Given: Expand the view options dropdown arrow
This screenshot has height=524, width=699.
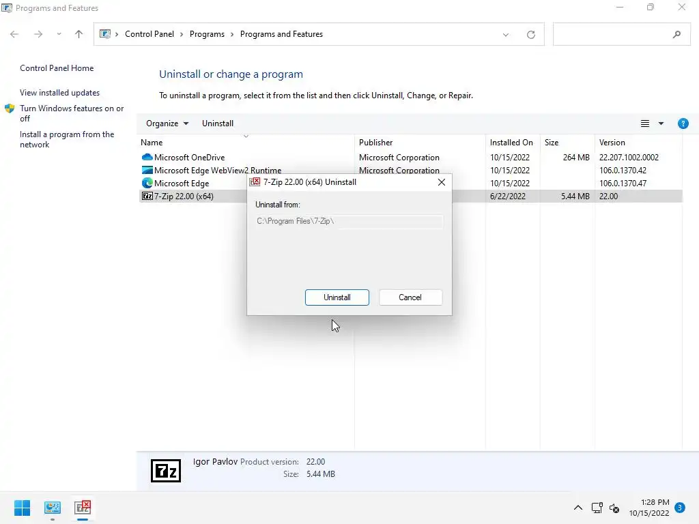Looking at the screenshot, I should coord(661,123).
